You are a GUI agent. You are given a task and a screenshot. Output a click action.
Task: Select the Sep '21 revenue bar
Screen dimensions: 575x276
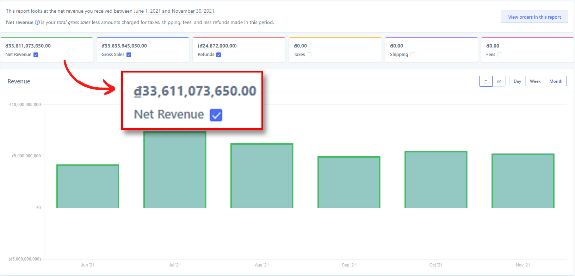[x=349, y=182]
